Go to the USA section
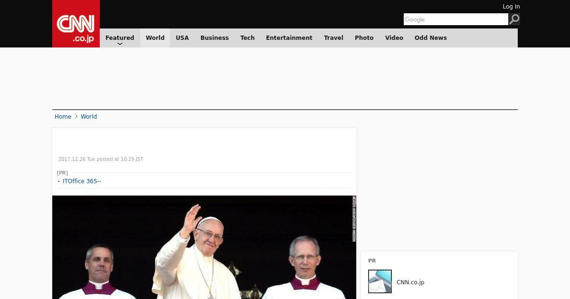The image size is (570, 299). pyautogui.click(x=182, y=38)
